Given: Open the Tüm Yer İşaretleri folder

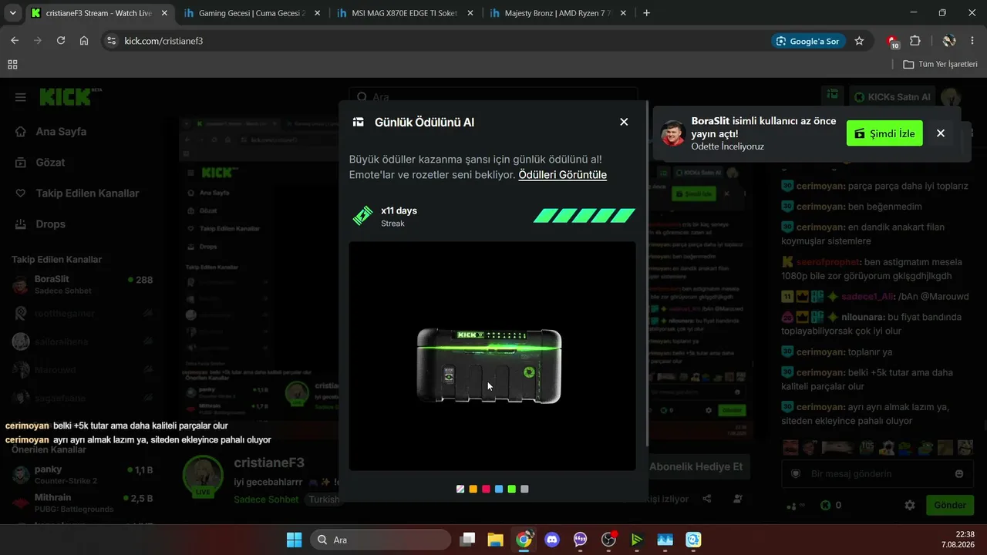Looking at the screenshot, I should pyautogui.click(x=940, y=65).
